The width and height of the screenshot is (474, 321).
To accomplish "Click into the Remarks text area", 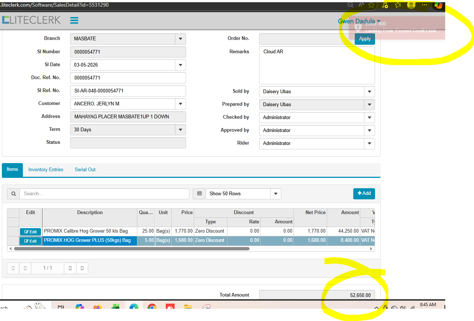I will tap(317, 65).
